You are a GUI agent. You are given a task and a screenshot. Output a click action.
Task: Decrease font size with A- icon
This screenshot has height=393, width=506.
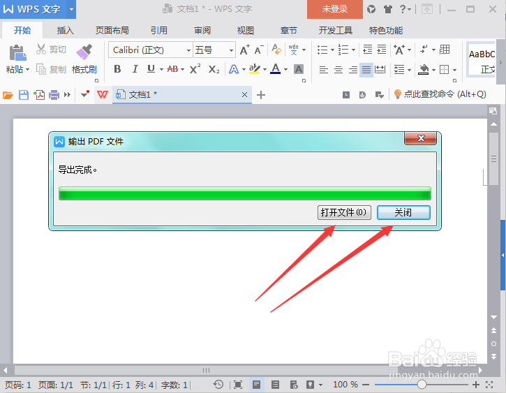tap(259, 50)
